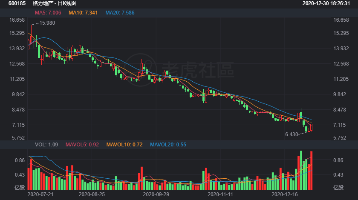Toggle the MA10 moving average legend
This screenshot has width=358, height=200.
point(83,13)
